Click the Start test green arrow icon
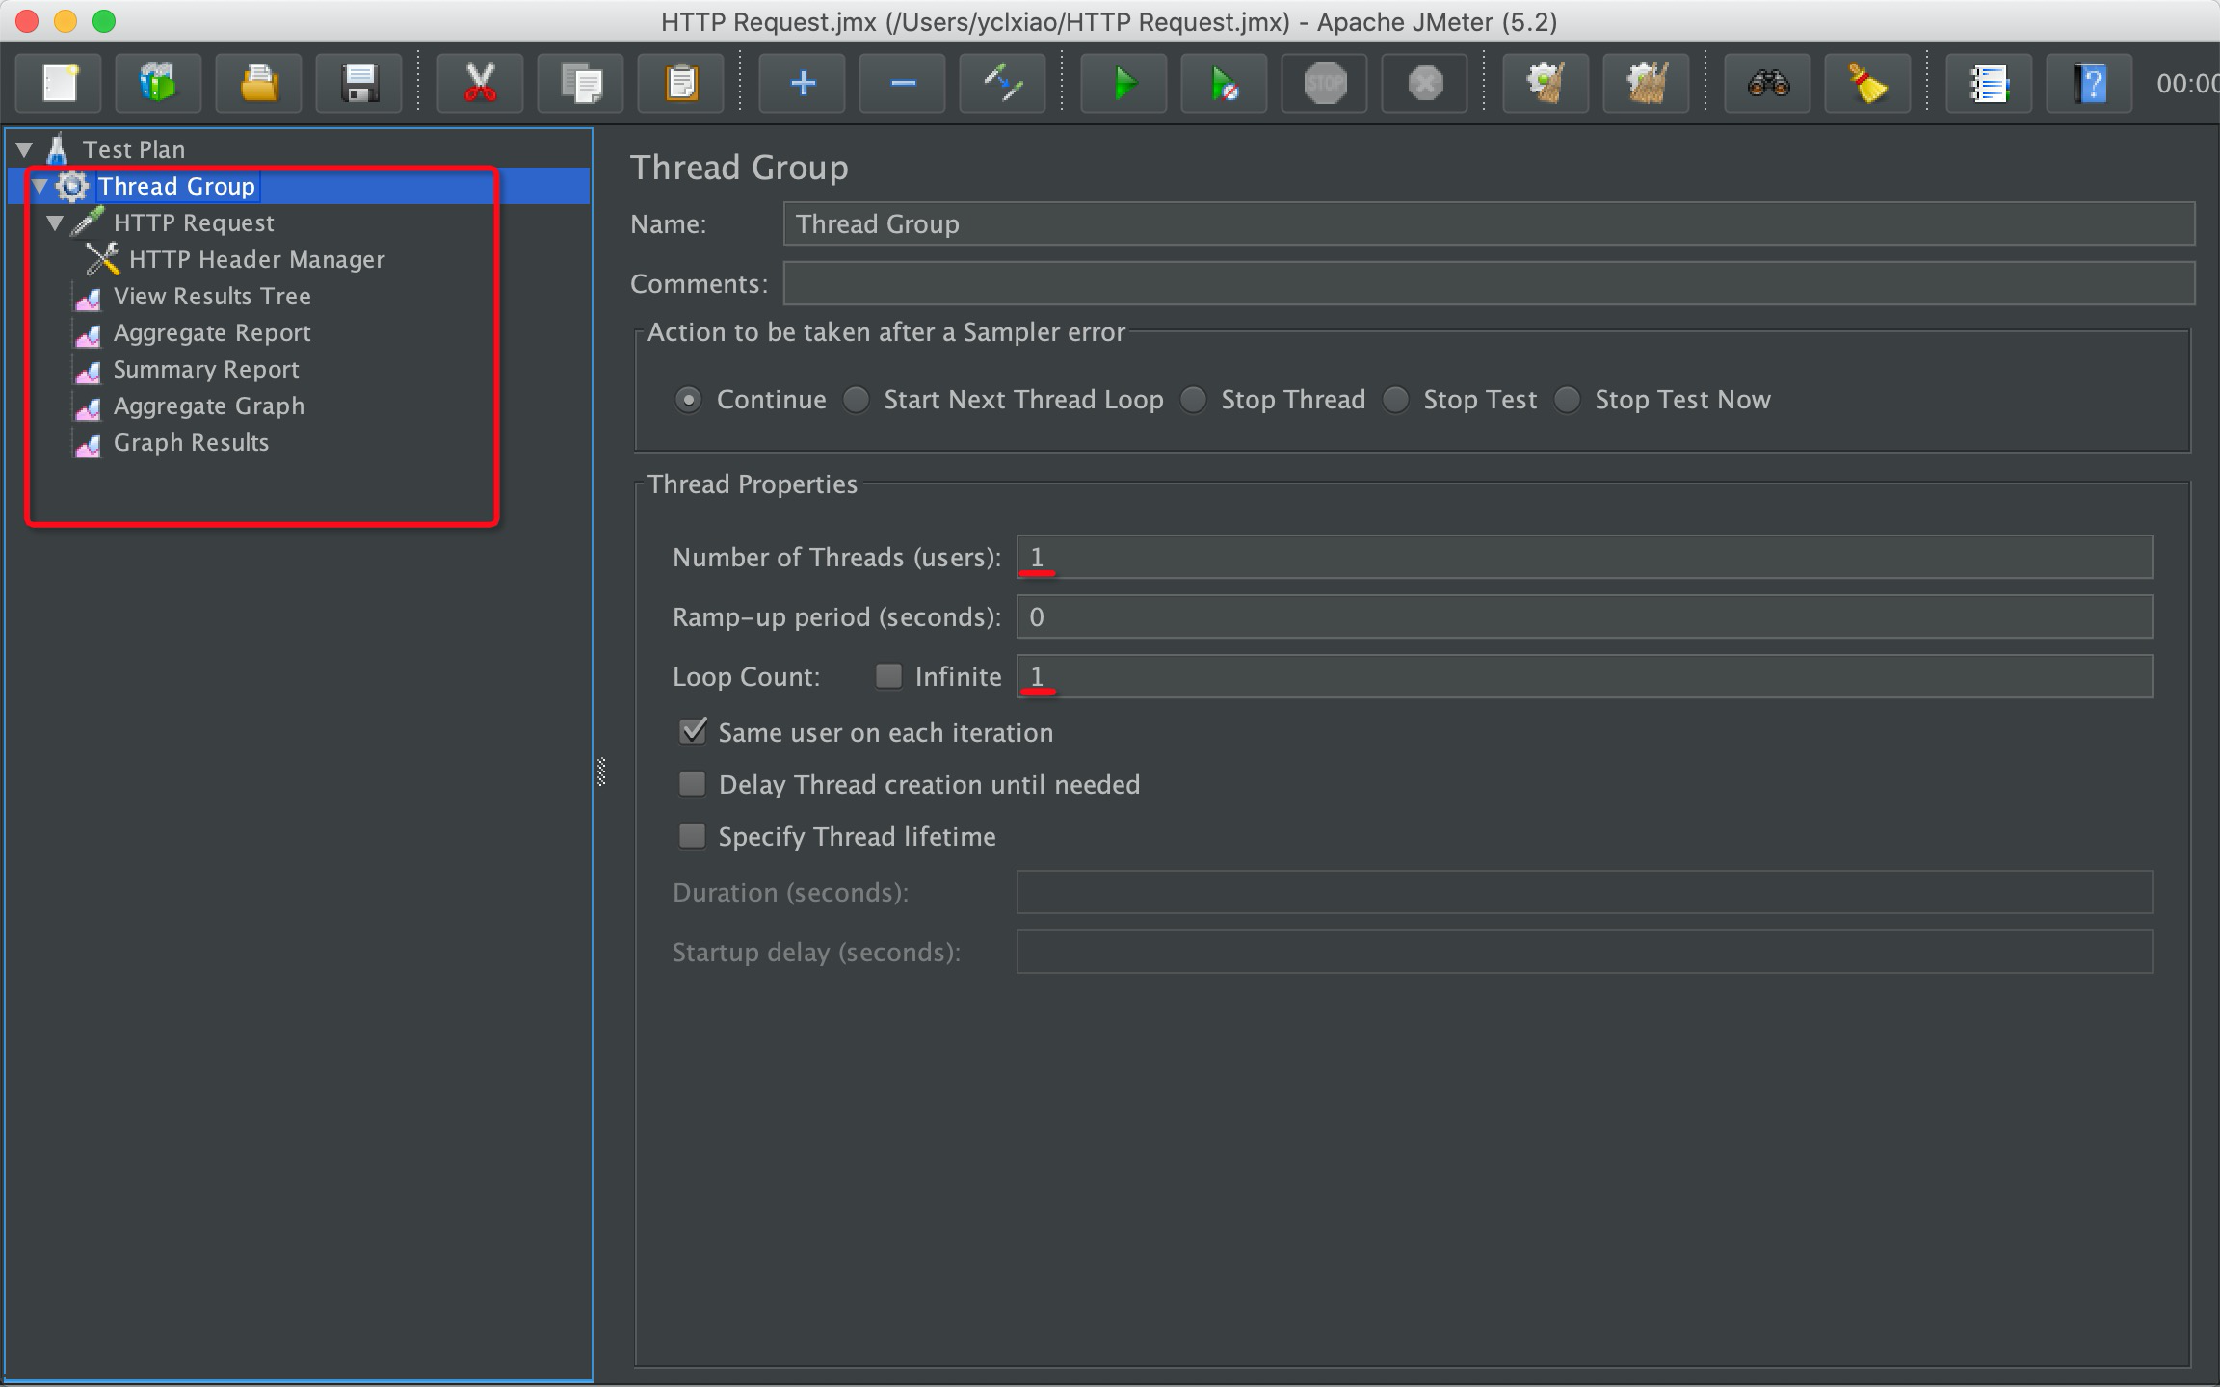Screen dimensions: 2220x1387 (x=1123, y=84)
